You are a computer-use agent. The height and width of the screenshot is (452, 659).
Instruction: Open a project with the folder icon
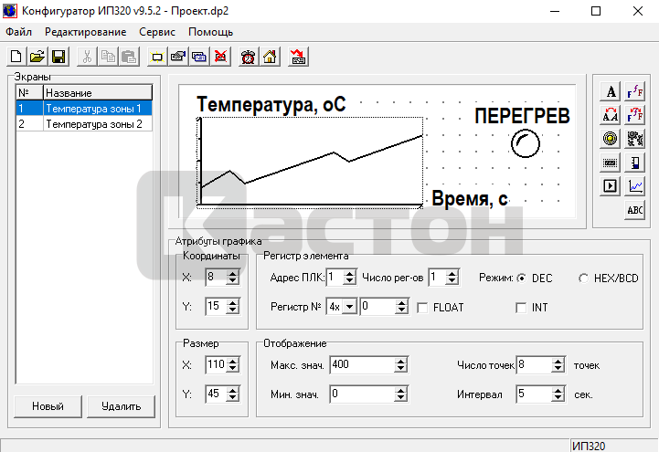(37, 57)
